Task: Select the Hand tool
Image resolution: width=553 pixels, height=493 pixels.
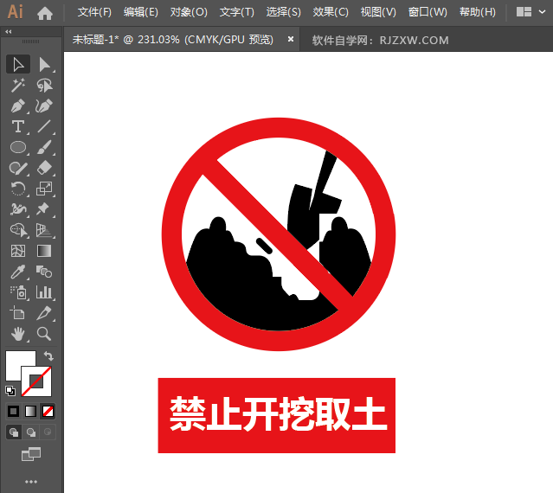Action: point(18,334)
